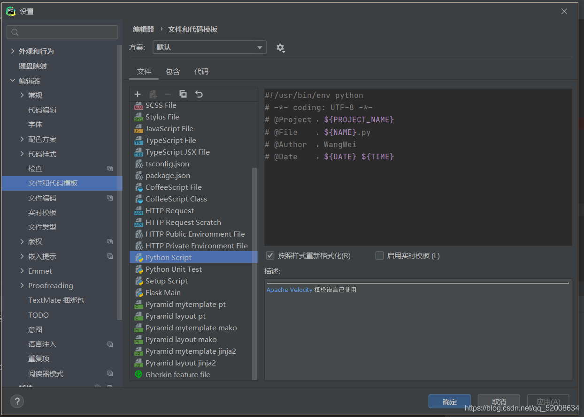584x417 pixels.
Task: Expand the 外观和行为 tree node
Action: [x=13, y=51]
